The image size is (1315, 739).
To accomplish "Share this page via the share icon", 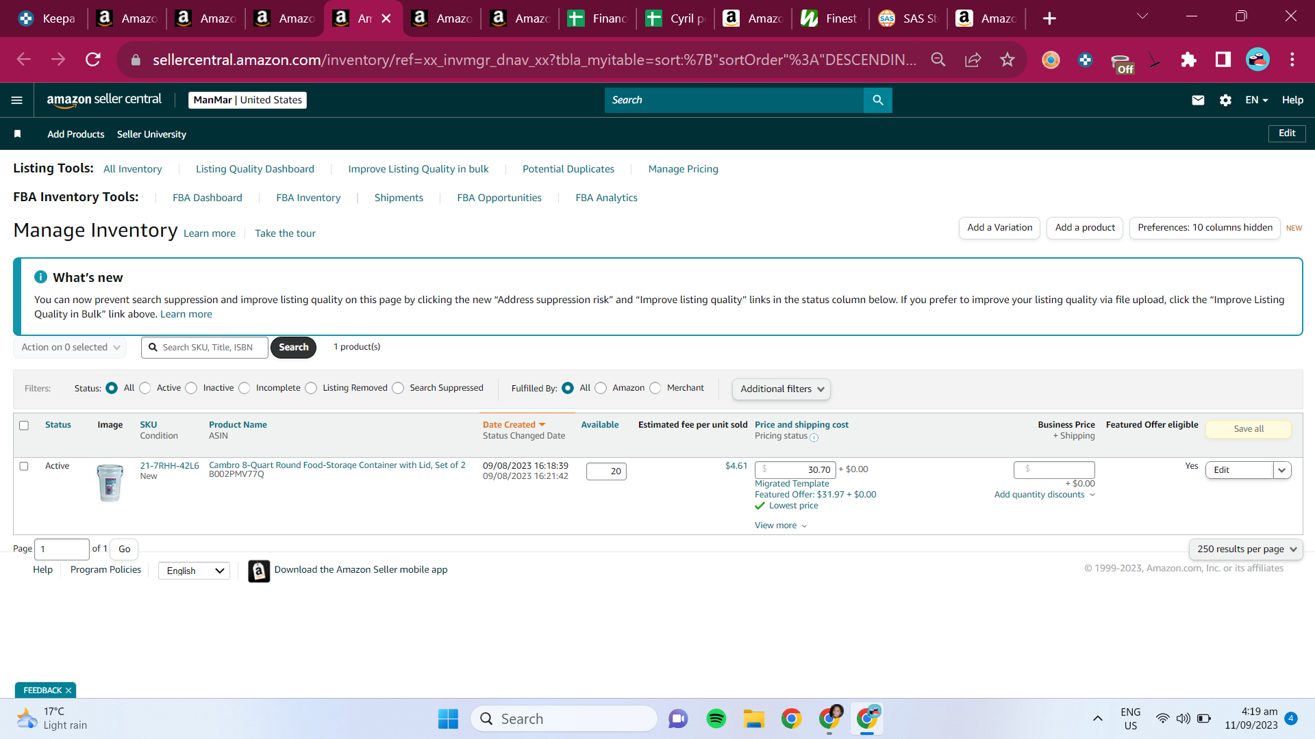I will click(x=973, y=60).
